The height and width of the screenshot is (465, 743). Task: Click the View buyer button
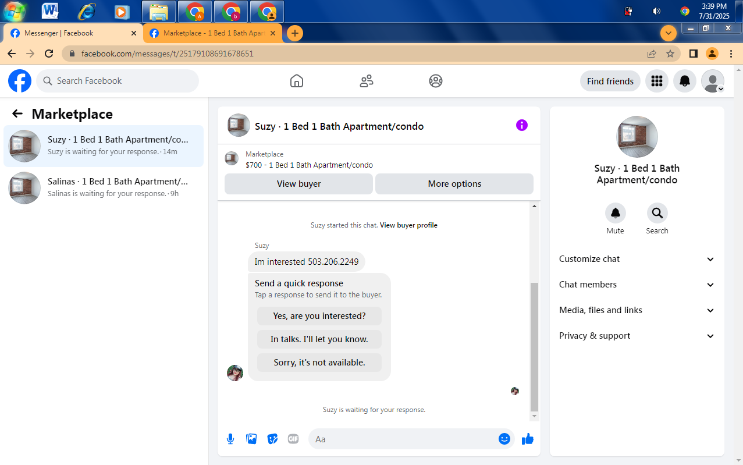[x=298, y=184]
